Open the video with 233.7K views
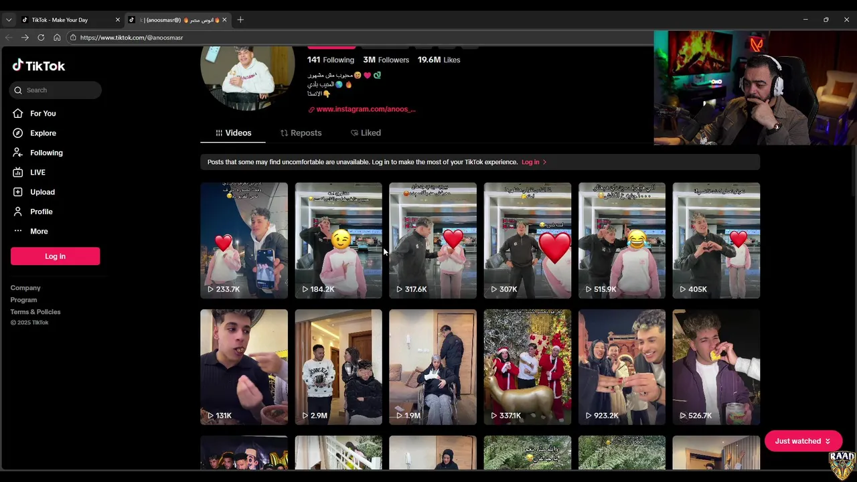Screen dimensions: 857x482 [x=244, y=240]
